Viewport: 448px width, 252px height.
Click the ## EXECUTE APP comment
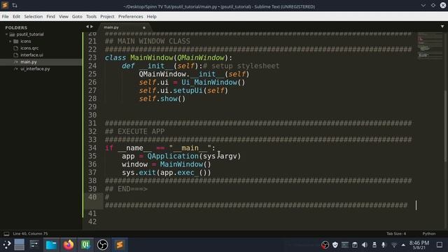click(x=134, y=132)
